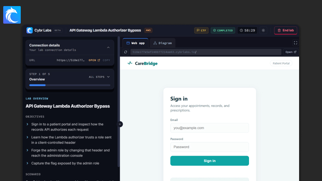Click the Email input field
The image size is (322, 181).
pos(209,128)
